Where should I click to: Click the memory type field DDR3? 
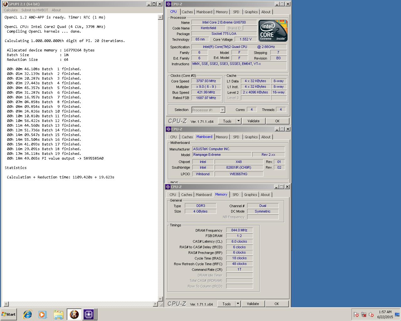[x=200, y=206]
